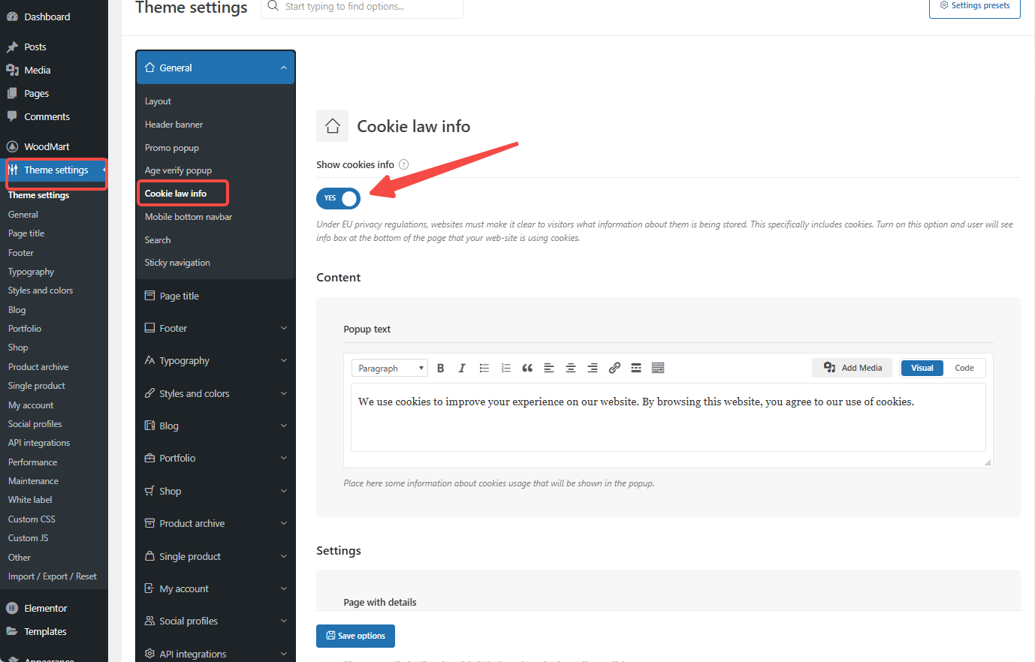Switch to the Code editor tab
The height and width of the screenshot is (662, 1035).
(964, 368)
